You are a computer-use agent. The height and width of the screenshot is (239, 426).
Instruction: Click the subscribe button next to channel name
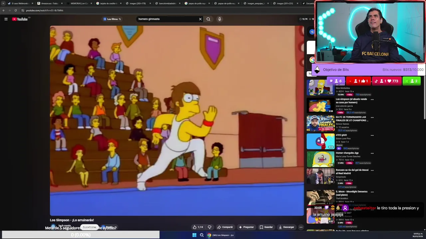coord(90,227)
